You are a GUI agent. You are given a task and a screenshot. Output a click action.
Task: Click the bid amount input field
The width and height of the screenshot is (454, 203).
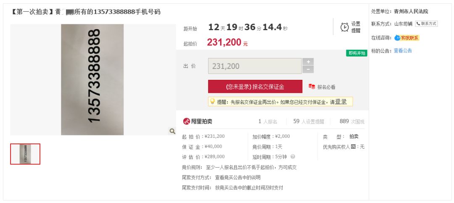pyautogui.click(x=255, y=66)
